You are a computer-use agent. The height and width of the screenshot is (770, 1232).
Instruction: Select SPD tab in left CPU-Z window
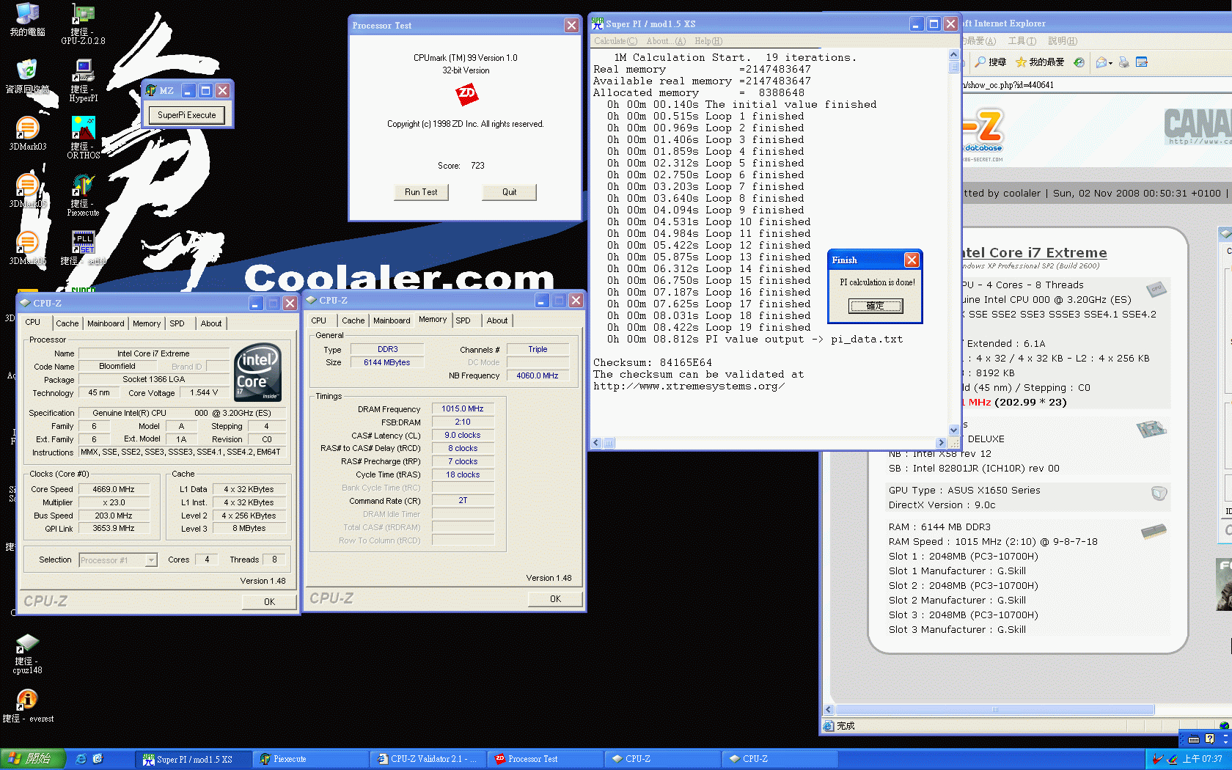pos(177,323)
